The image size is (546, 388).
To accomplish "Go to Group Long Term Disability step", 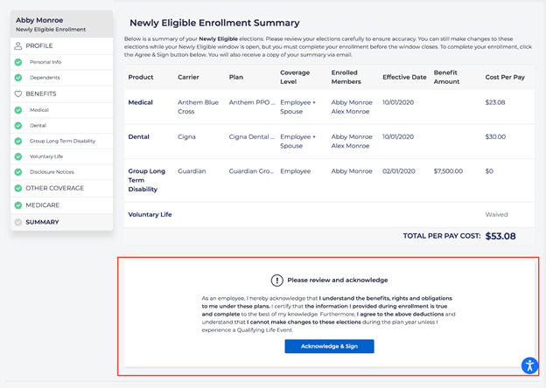I will 62,141.
